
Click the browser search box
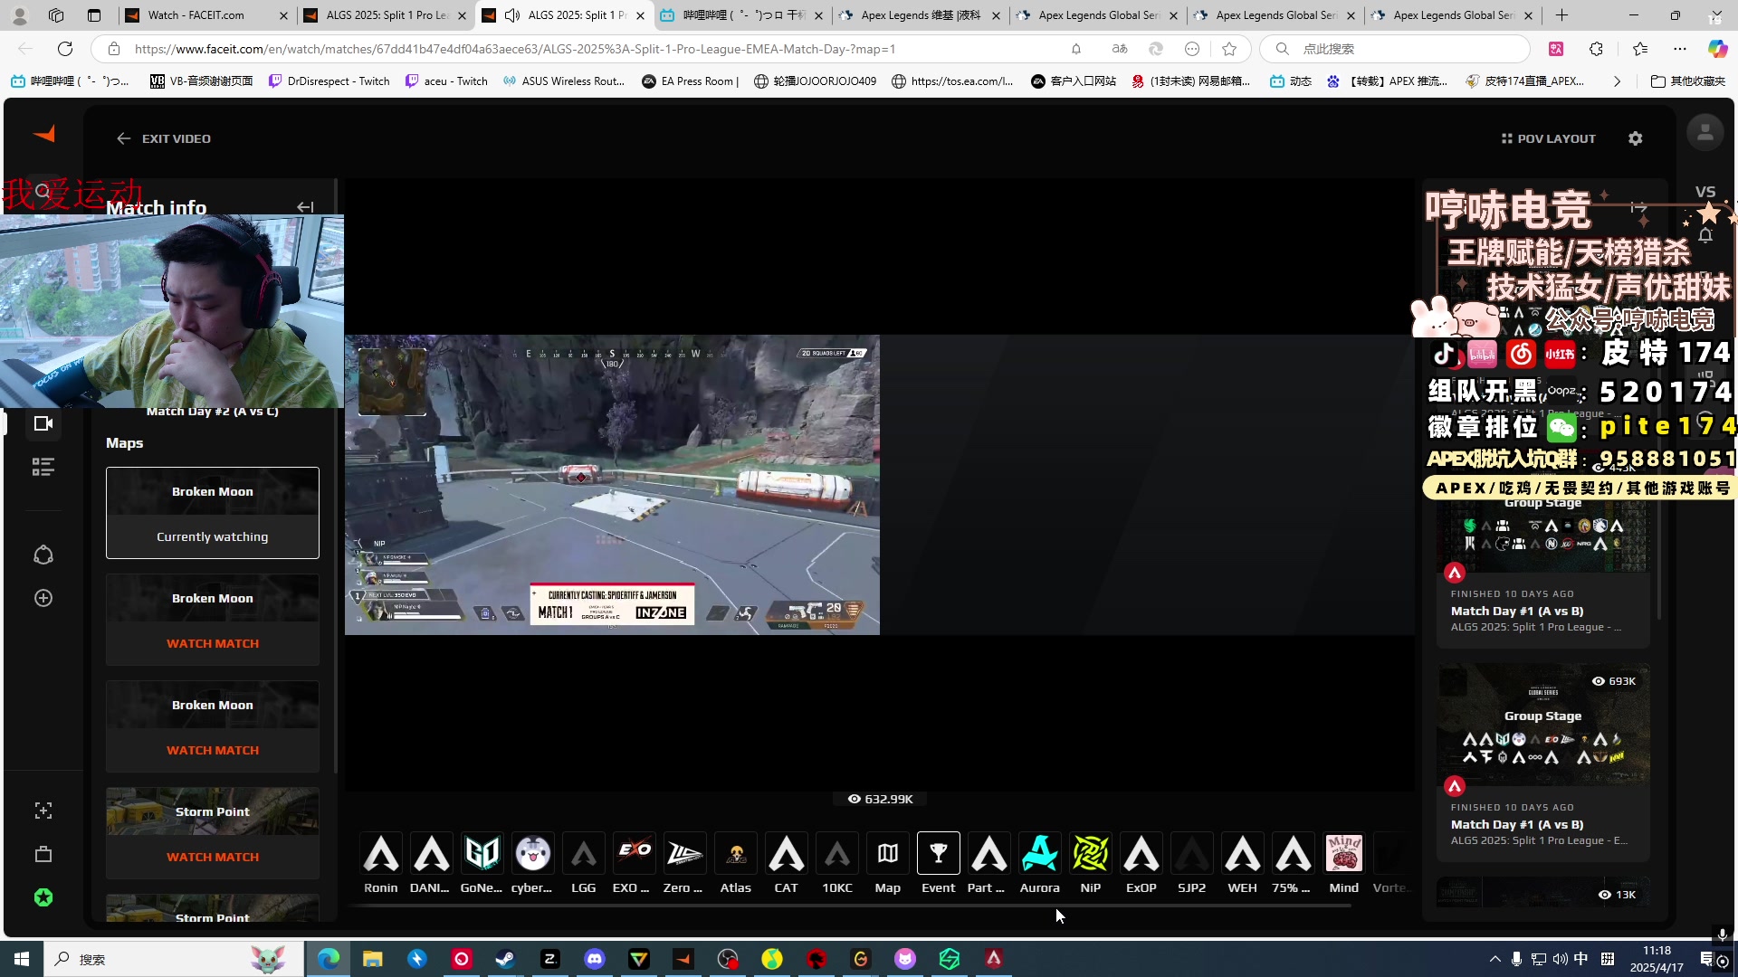[1394, 49]
